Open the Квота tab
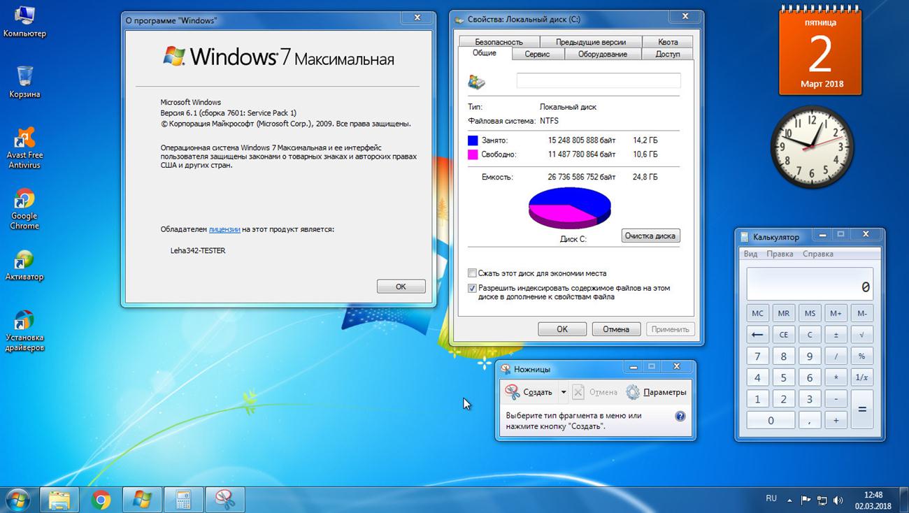The image size is (909, 513). [668, 42]
